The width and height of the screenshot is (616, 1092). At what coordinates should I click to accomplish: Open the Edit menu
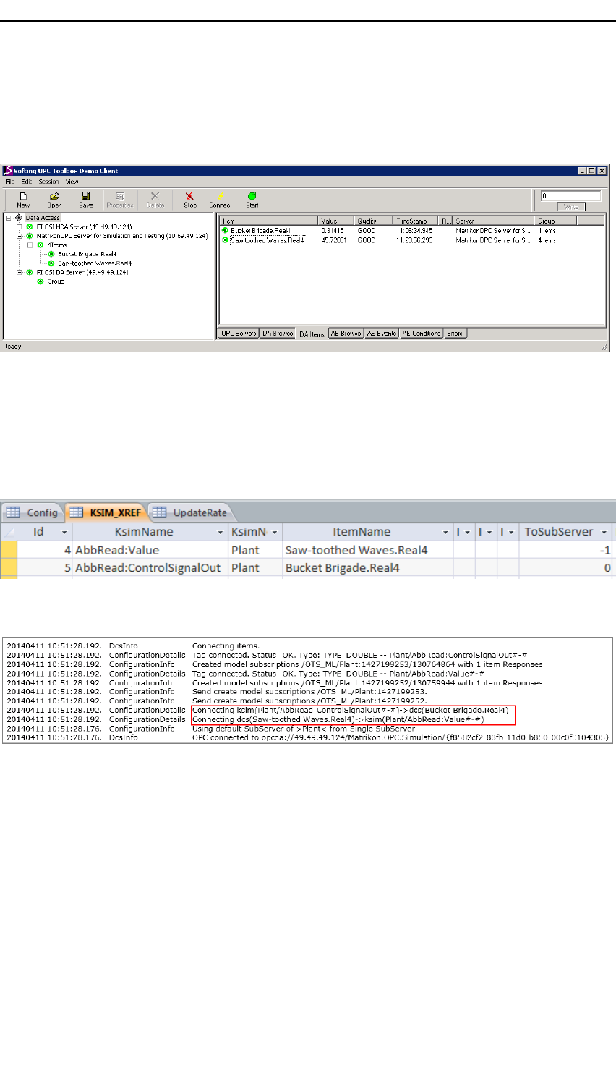27,182
